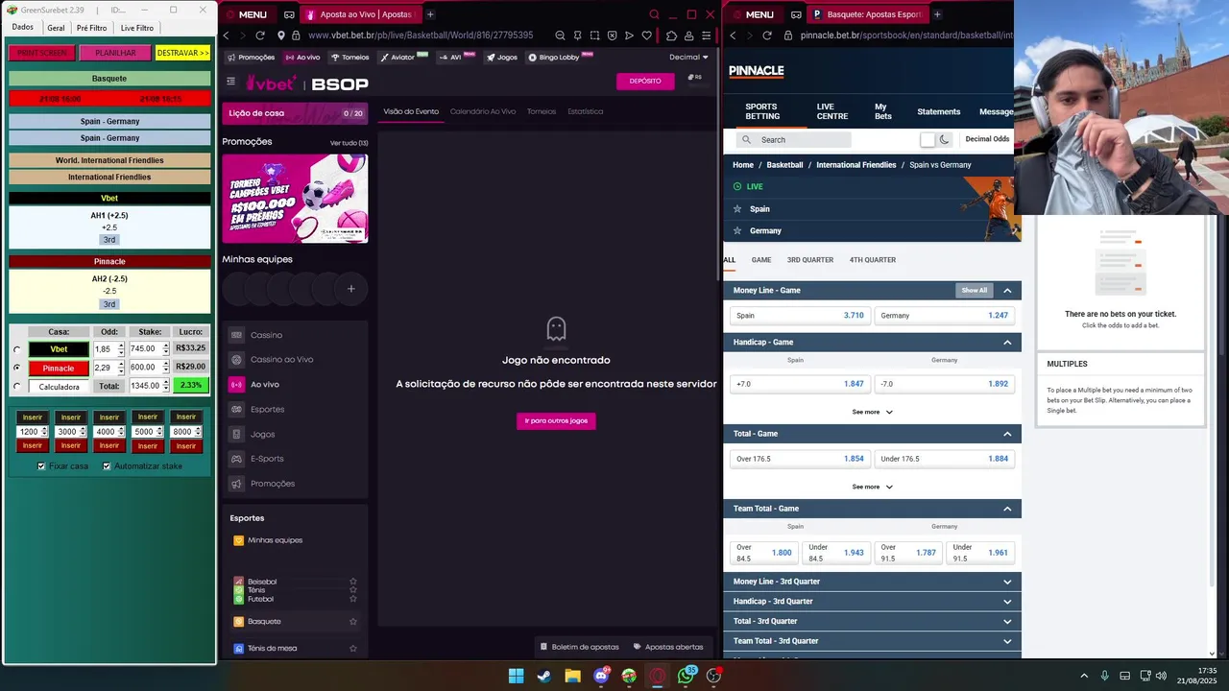Open WhatsApp from the taskbar

click(685, 676)
